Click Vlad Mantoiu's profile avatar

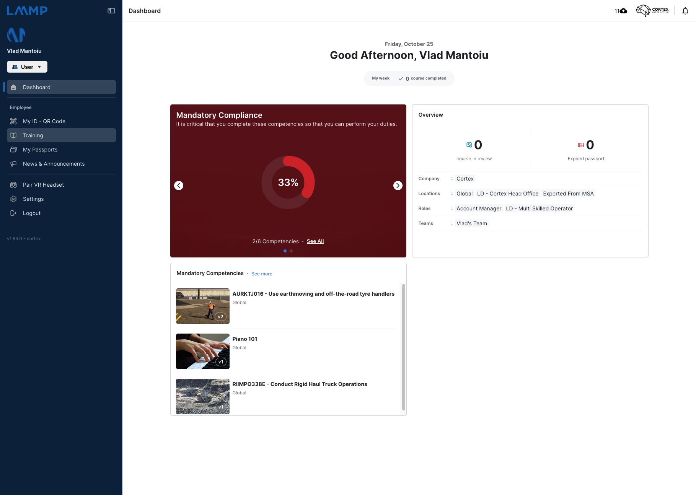[x=16, y=35]
